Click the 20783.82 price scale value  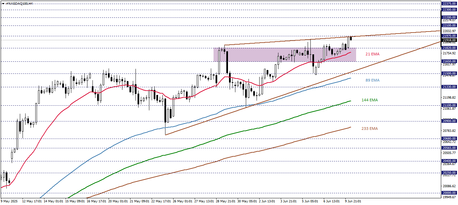coord(449,131)
